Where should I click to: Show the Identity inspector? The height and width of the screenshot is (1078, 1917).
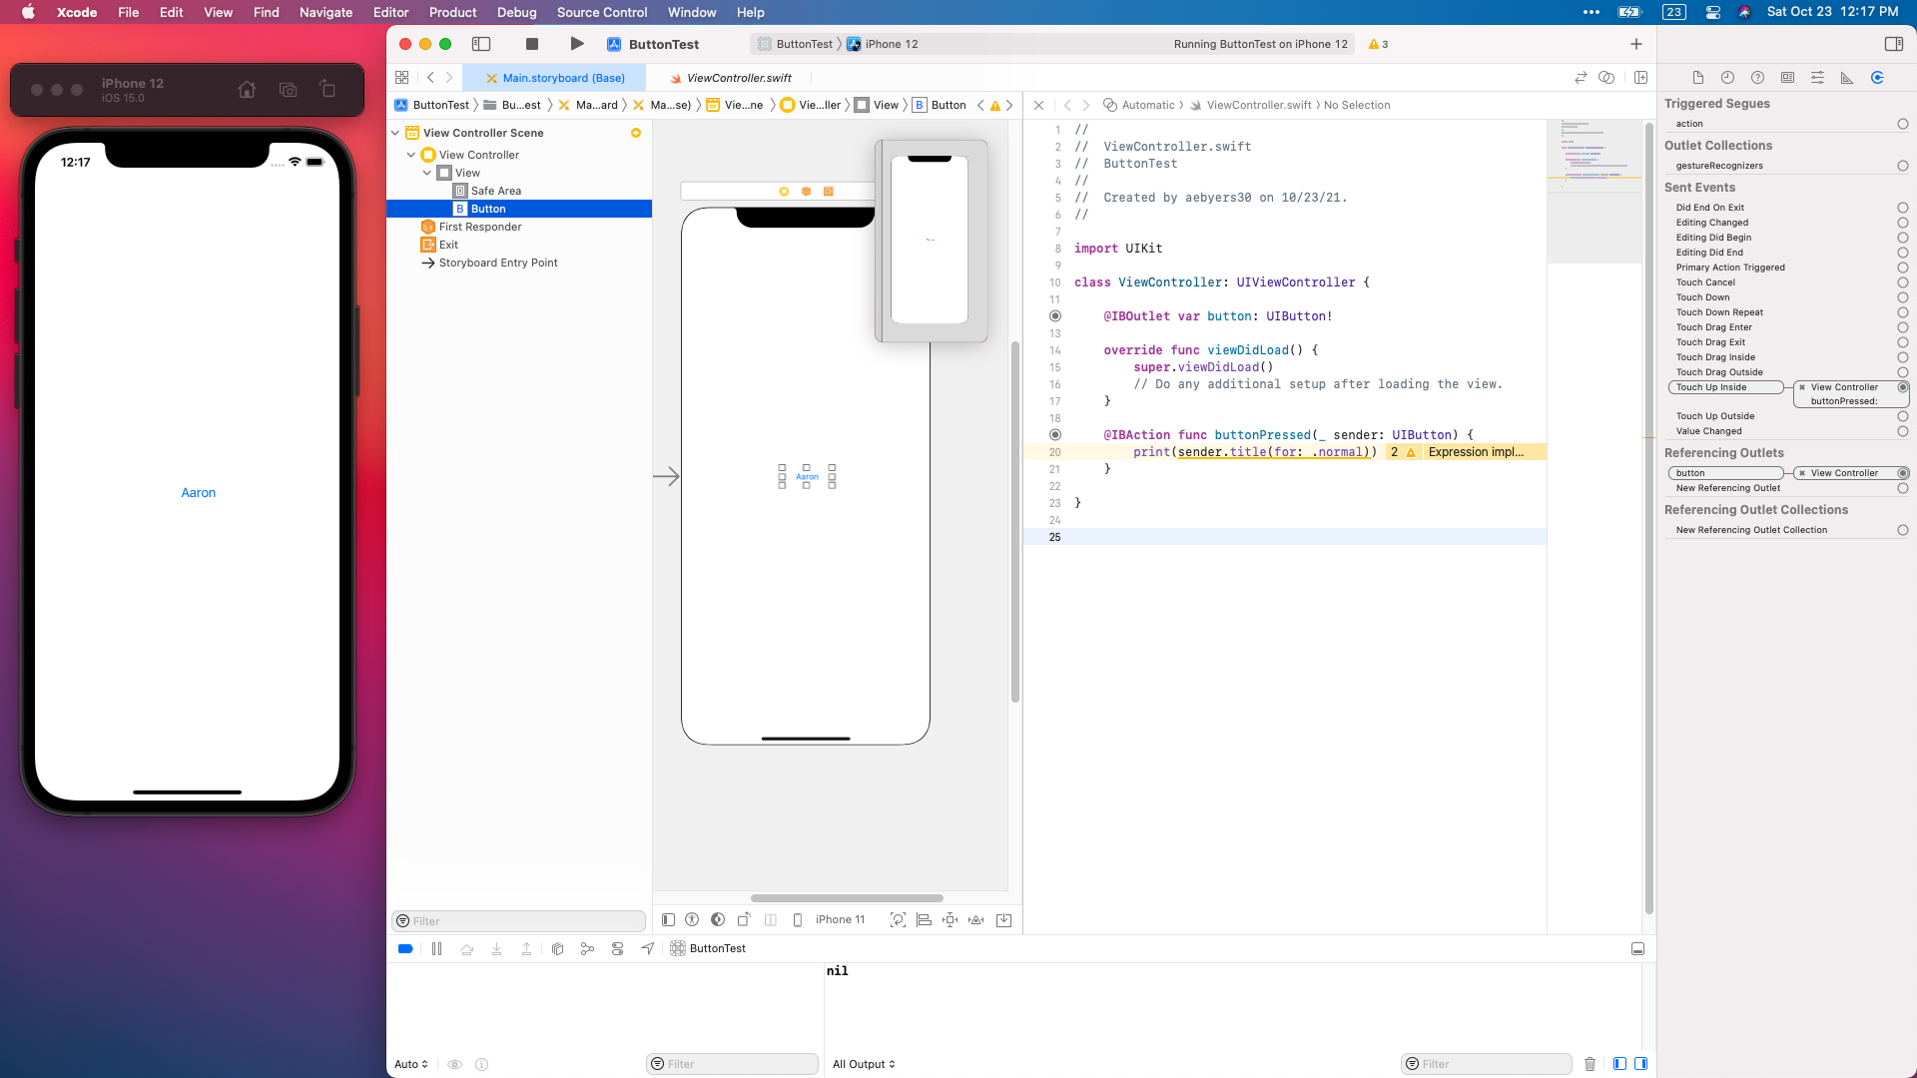1787,78
